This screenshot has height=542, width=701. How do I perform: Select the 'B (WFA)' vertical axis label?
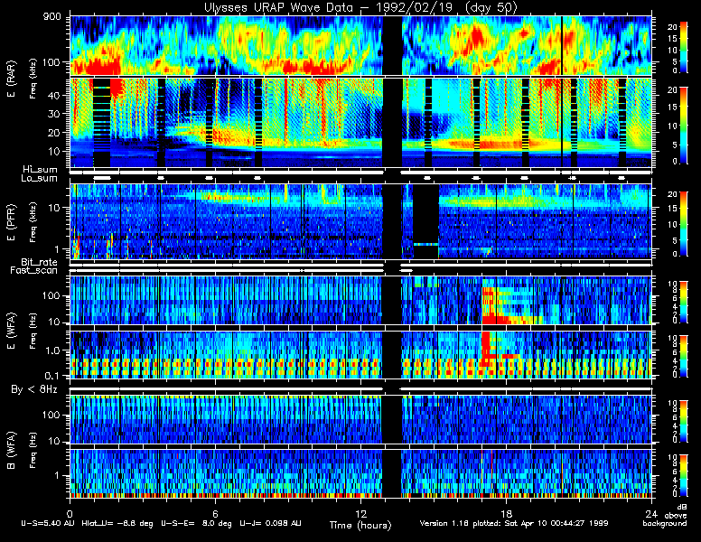coord(11,451)
